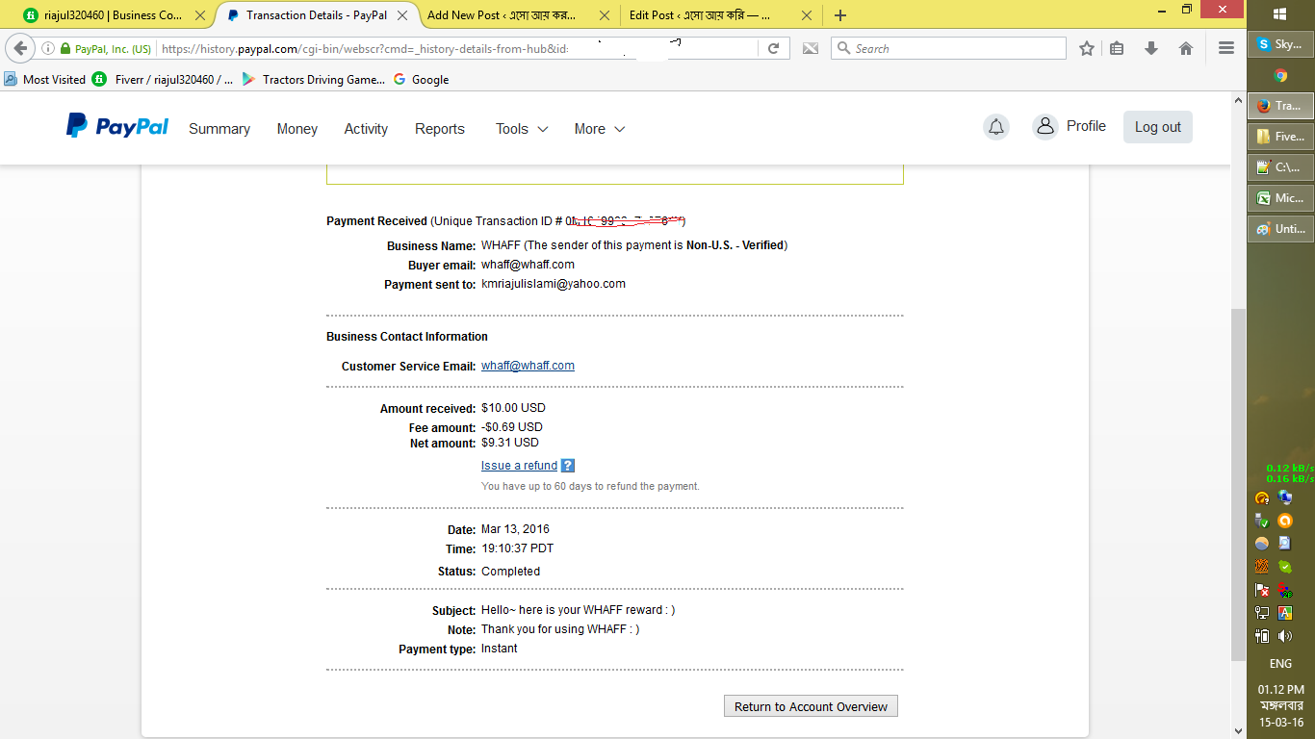The height and width of the screenshot is (739, 1315).
Task: Click Return to Account Overview button
Action: tap(811, 706)
